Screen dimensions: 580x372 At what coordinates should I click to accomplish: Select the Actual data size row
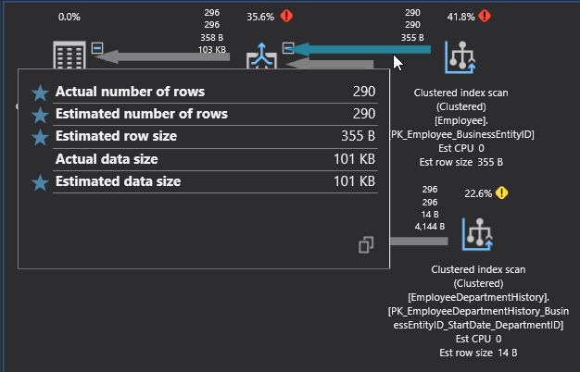coord(204,159)
